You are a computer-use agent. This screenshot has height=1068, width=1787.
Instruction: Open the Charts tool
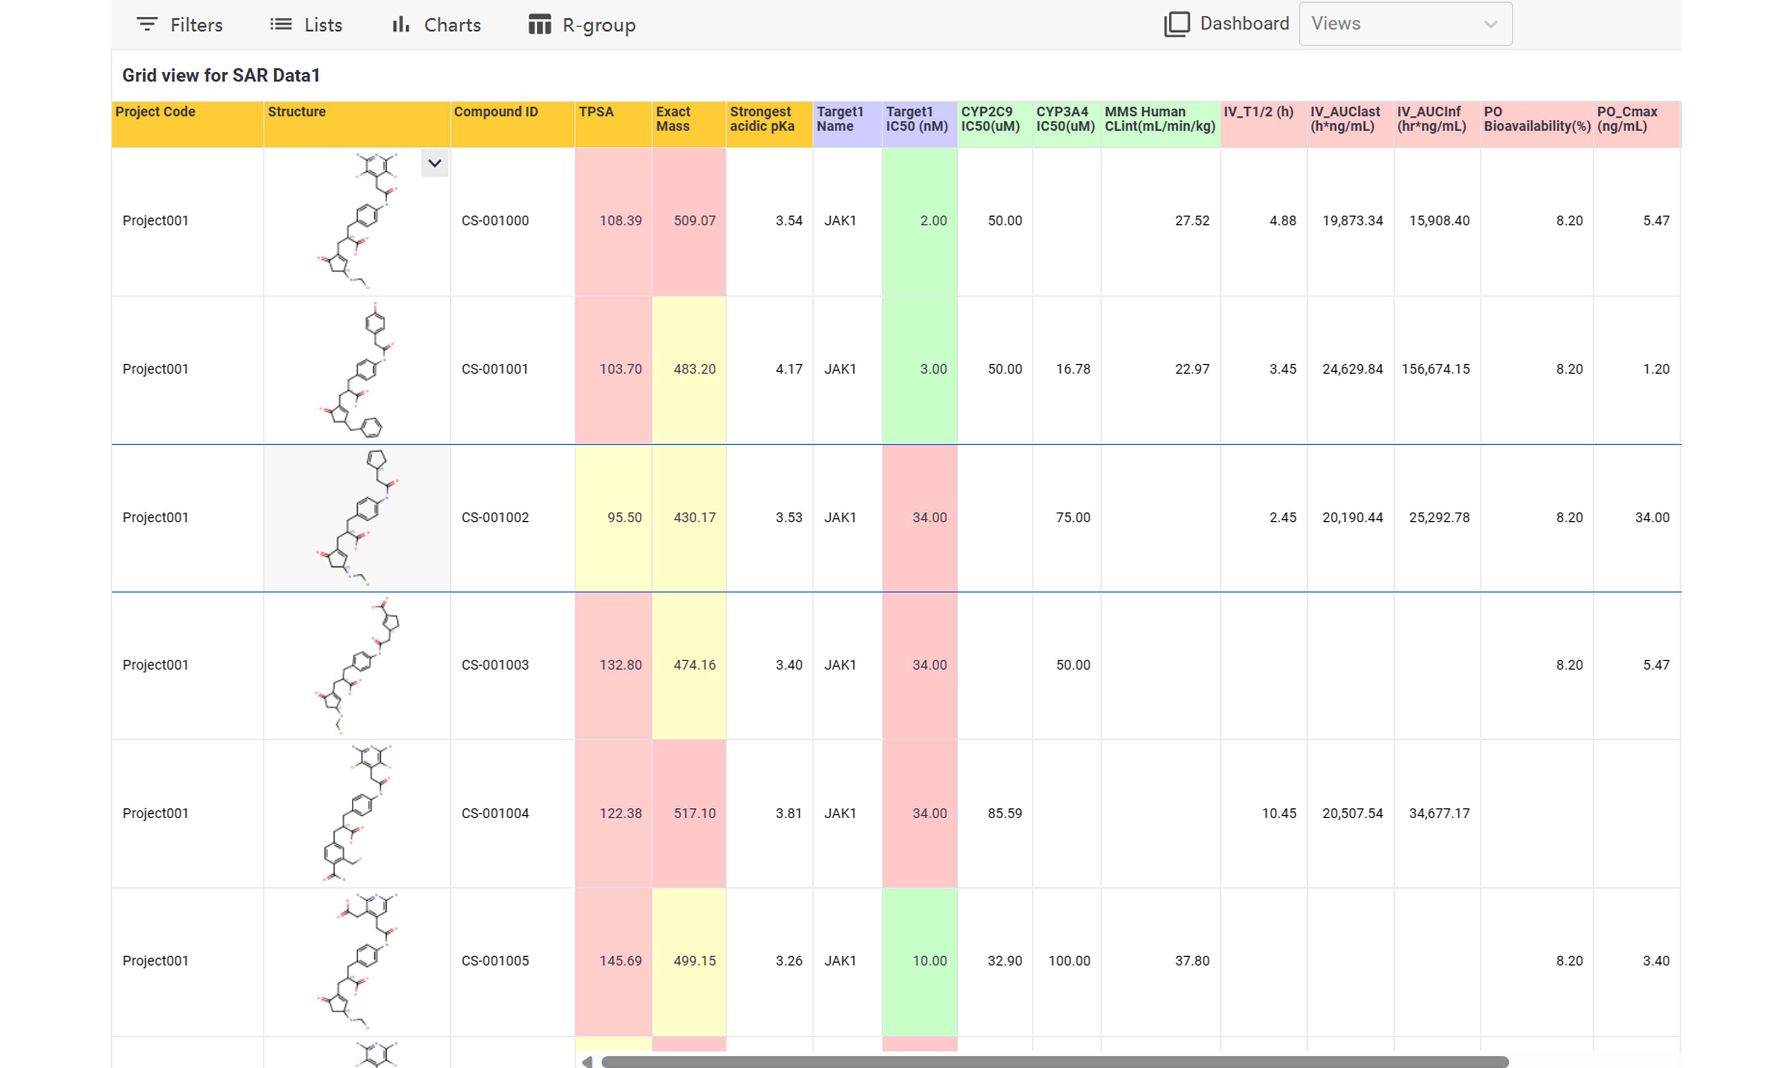tap(436, 25)
